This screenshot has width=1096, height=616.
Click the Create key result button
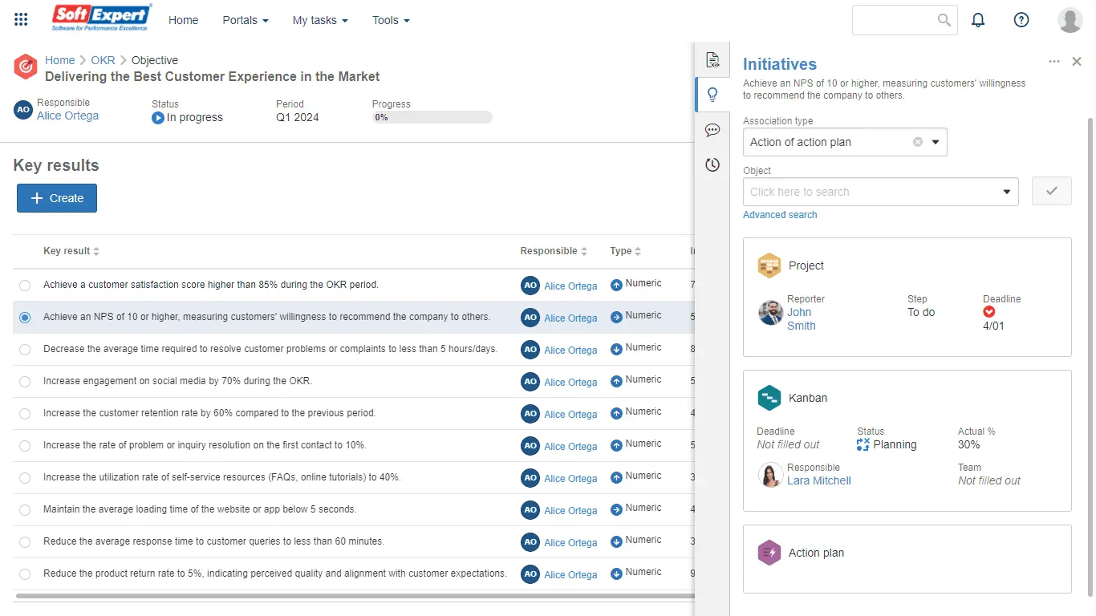(57, 198)
